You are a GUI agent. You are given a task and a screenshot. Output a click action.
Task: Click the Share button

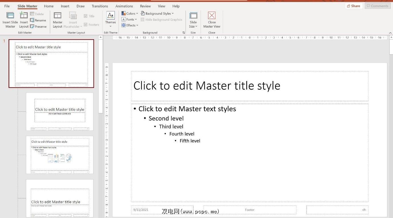click(x=353, y=6)
